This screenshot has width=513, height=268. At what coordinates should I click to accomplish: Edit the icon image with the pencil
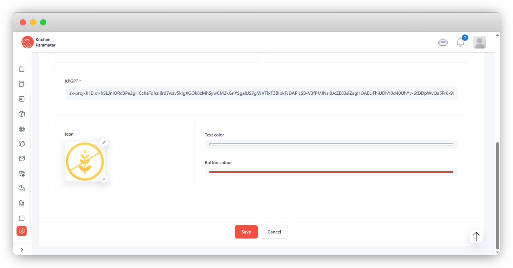[104, 142]
